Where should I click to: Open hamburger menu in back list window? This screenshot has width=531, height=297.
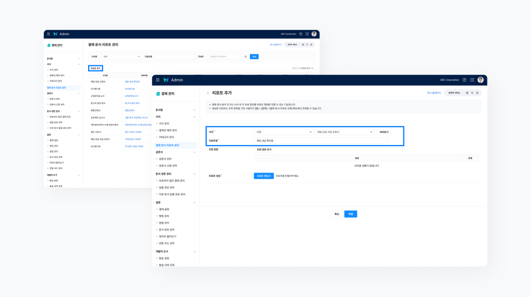[x=49, y=34]
